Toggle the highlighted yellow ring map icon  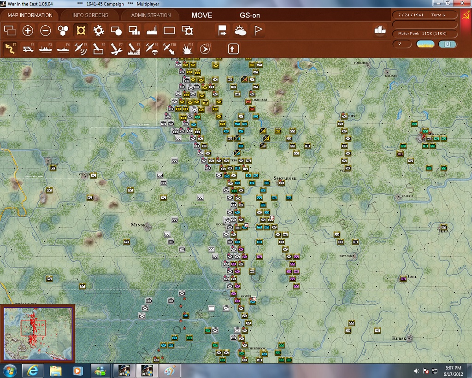click(x=81, y=30)
